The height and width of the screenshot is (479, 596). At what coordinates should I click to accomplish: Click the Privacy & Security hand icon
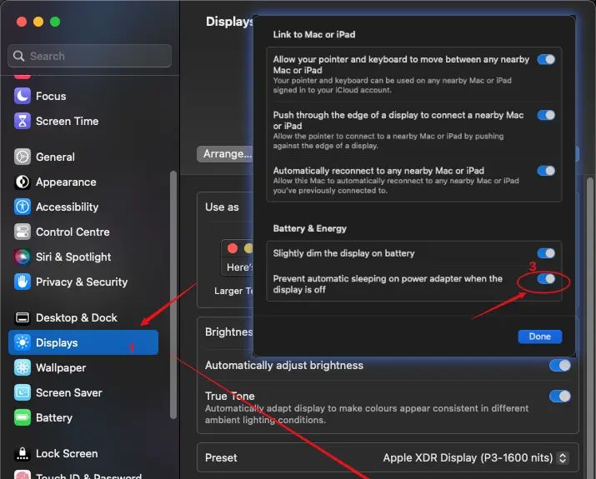point(23,282)
